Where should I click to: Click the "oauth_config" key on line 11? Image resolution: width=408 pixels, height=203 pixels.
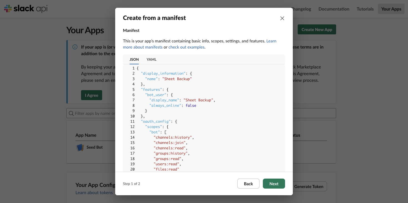click(x=156, y=121)
